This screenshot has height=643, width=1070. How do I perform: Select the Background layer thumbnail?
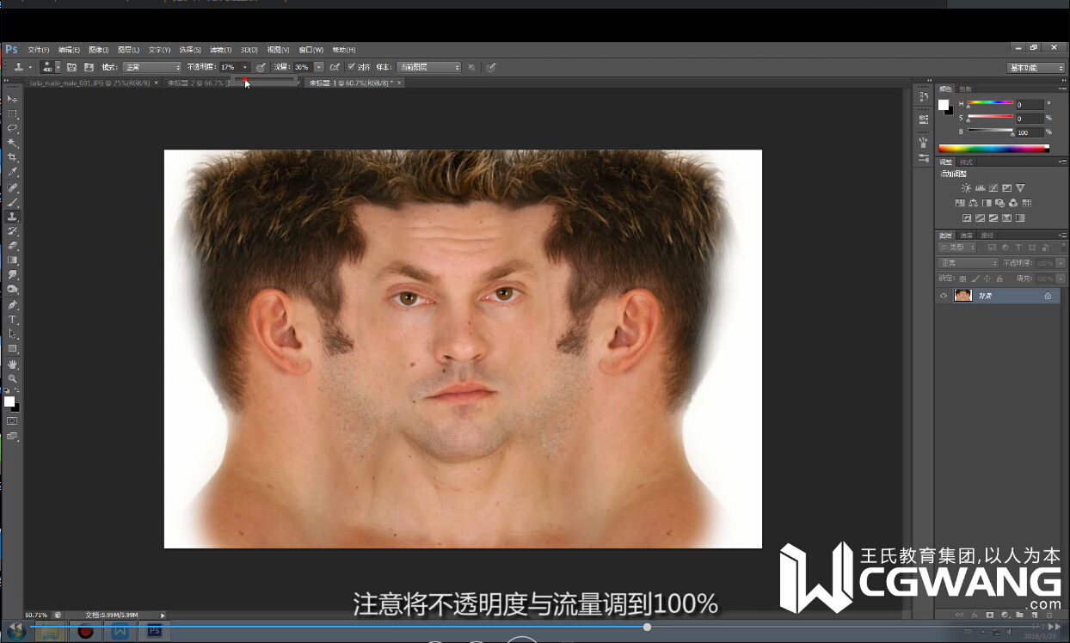pos(963,296)
